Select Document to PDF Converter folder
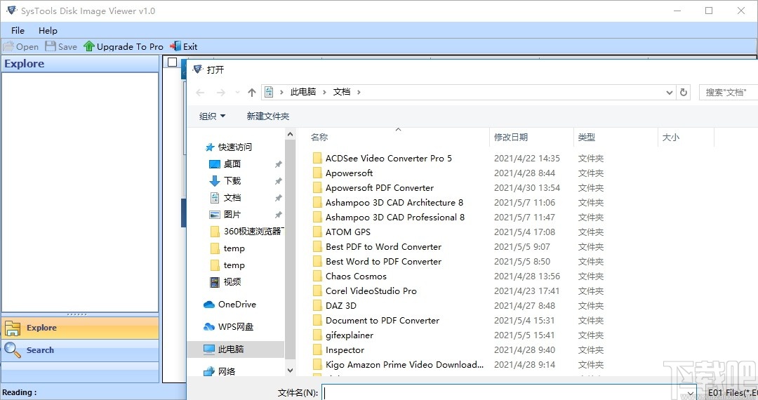 (x=383, y=321)
